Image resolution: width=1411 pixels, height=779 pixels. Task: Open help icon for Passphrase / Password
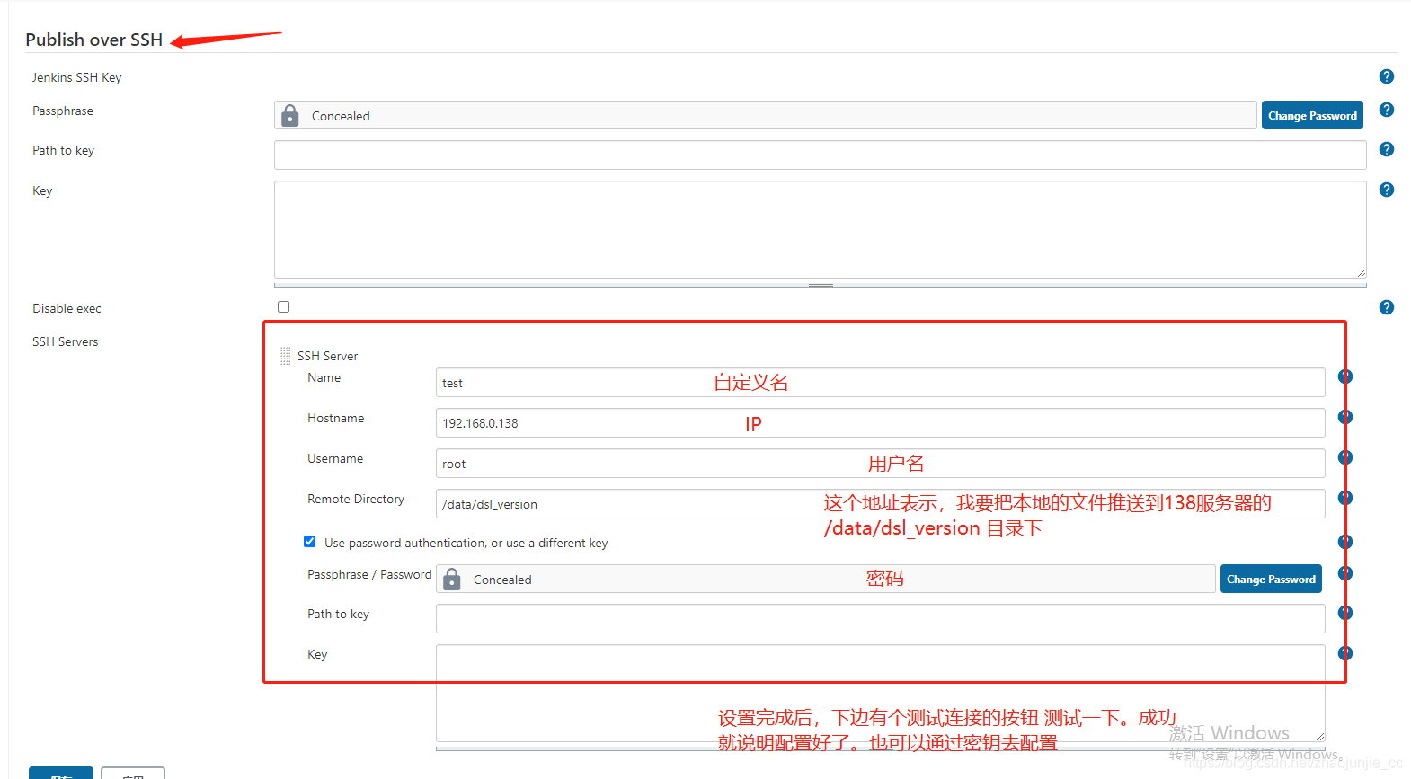tap(1345, 573)
